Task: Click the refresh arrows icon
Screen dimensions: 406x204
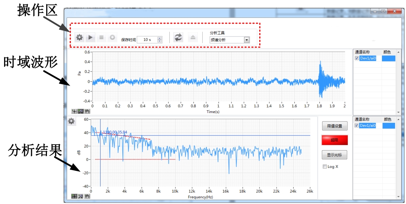Action: point(178,37)
